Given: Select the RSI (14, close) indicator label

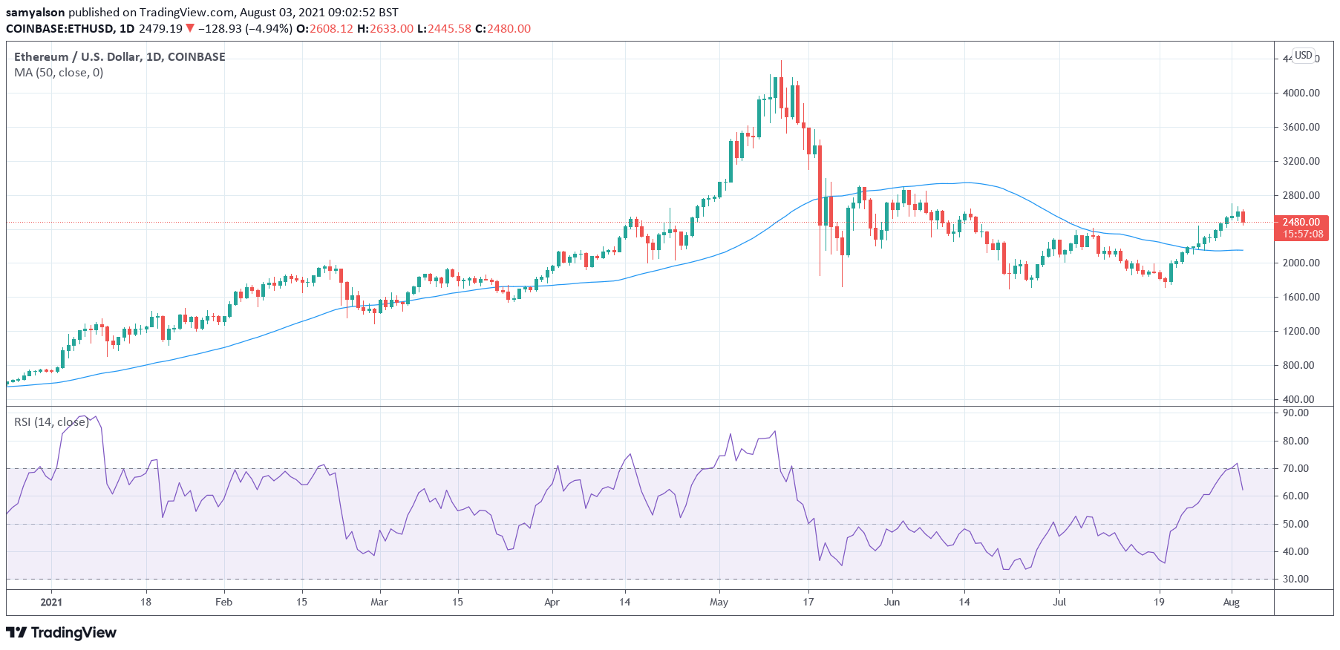Looking at the screenshot, I should point(51,422).
